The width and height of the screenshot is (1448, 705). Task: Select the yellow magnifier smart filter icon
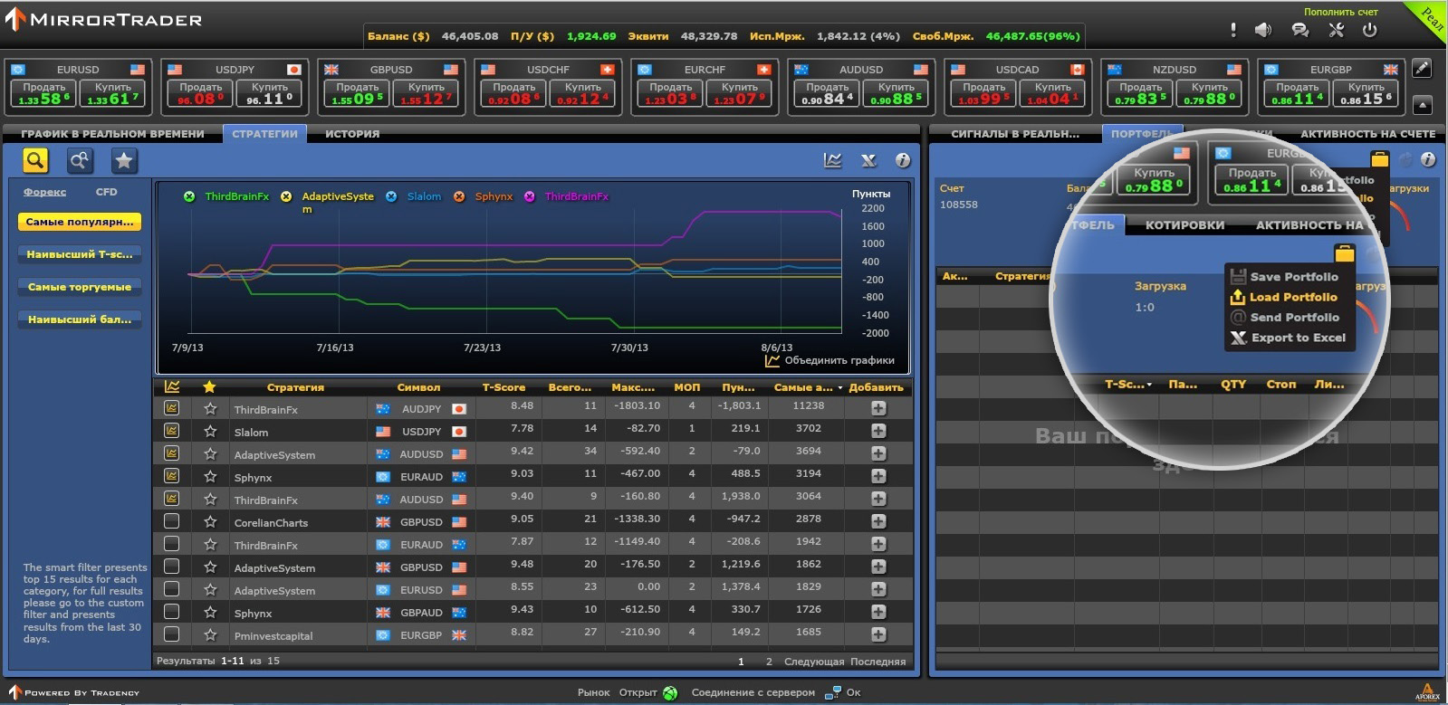click(x=35, y=160)
